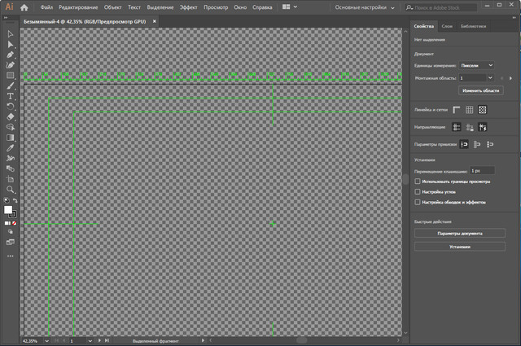This screenshot has width=521, height=346.
Task: Enable Настройка углов checkbox
Action: pyautogui.click(x=418, y=192)
